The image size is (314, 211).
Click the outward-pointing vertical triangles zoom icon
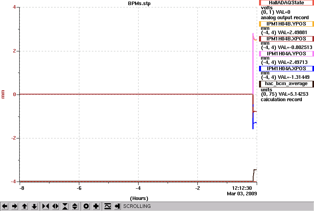tap(75, 206)
